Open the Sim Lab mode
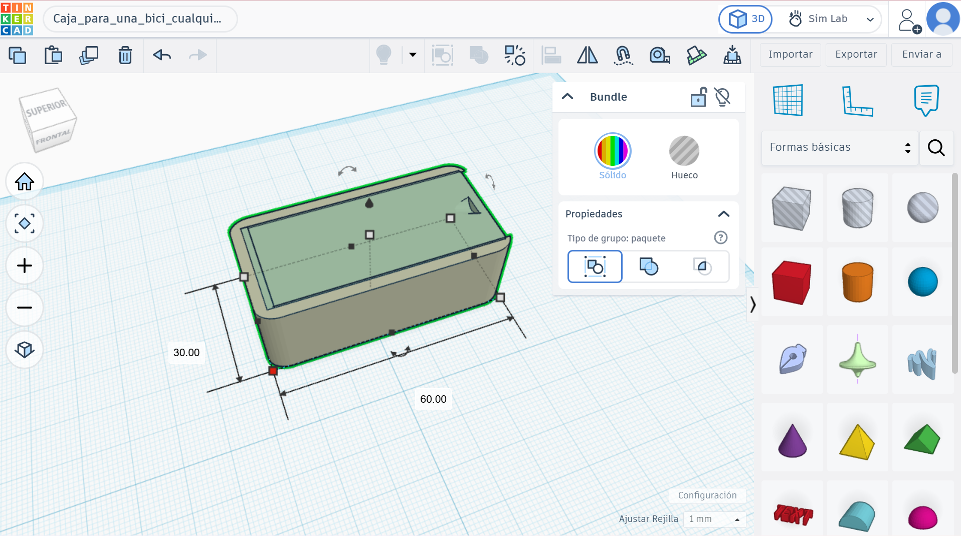Viewport: 961px width, 536px height. coord(818,19)
